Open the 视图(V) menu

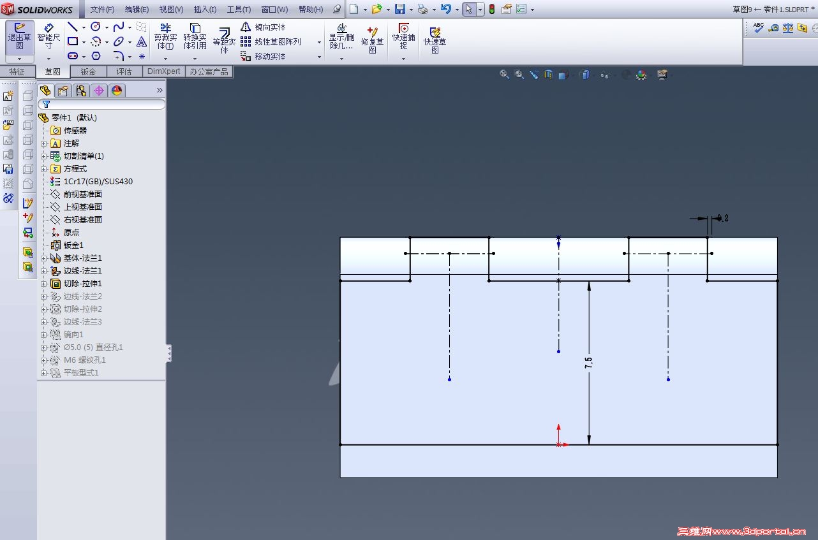pos(171,10)
